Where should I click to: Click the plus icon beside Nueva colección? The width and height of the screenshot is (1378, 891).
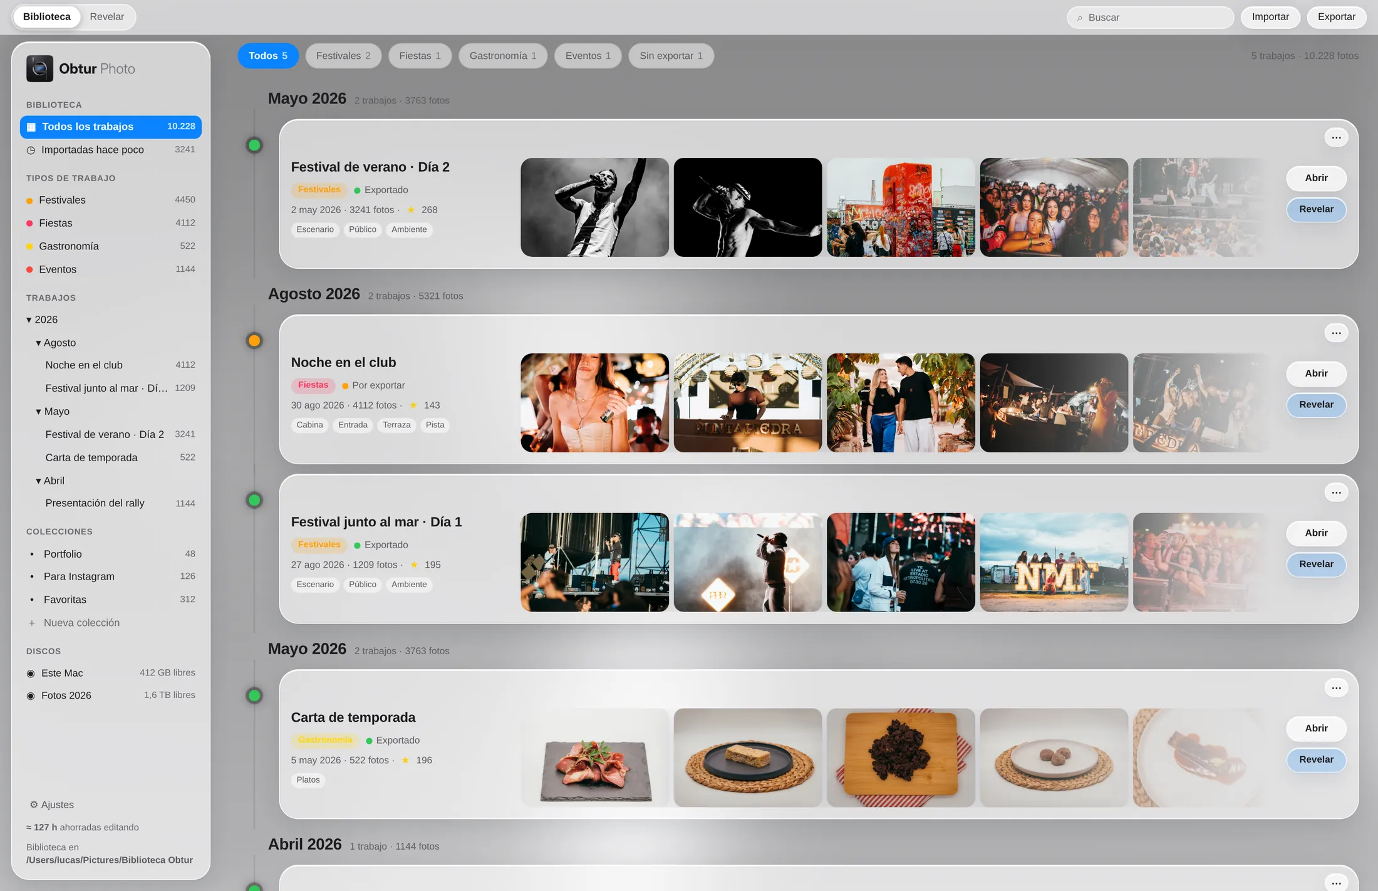(32, 623)
